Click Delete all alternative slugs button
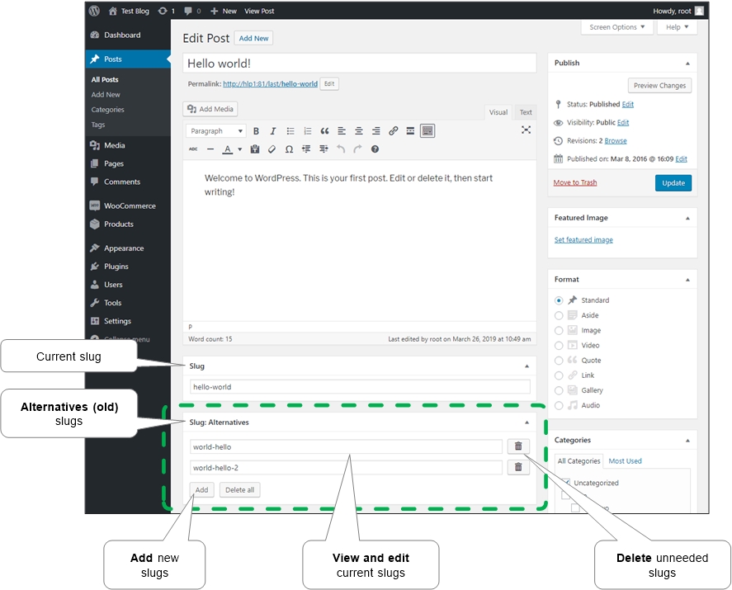The image size is (732, 590). point(240,489)
